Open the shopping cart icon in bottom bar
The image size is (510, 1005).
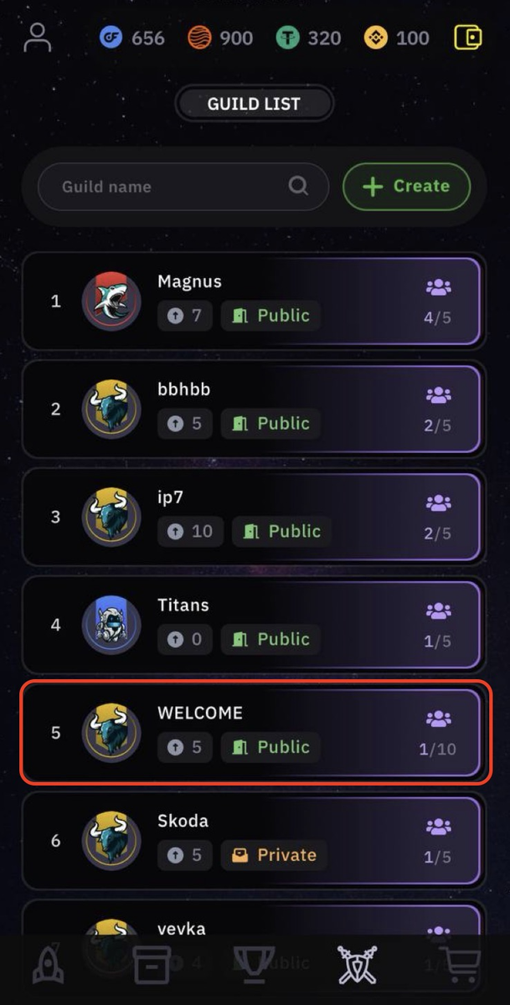point(461,965)
